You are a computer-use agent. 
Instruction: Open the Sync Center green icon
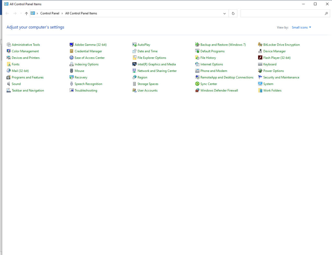tap(197, 84)
